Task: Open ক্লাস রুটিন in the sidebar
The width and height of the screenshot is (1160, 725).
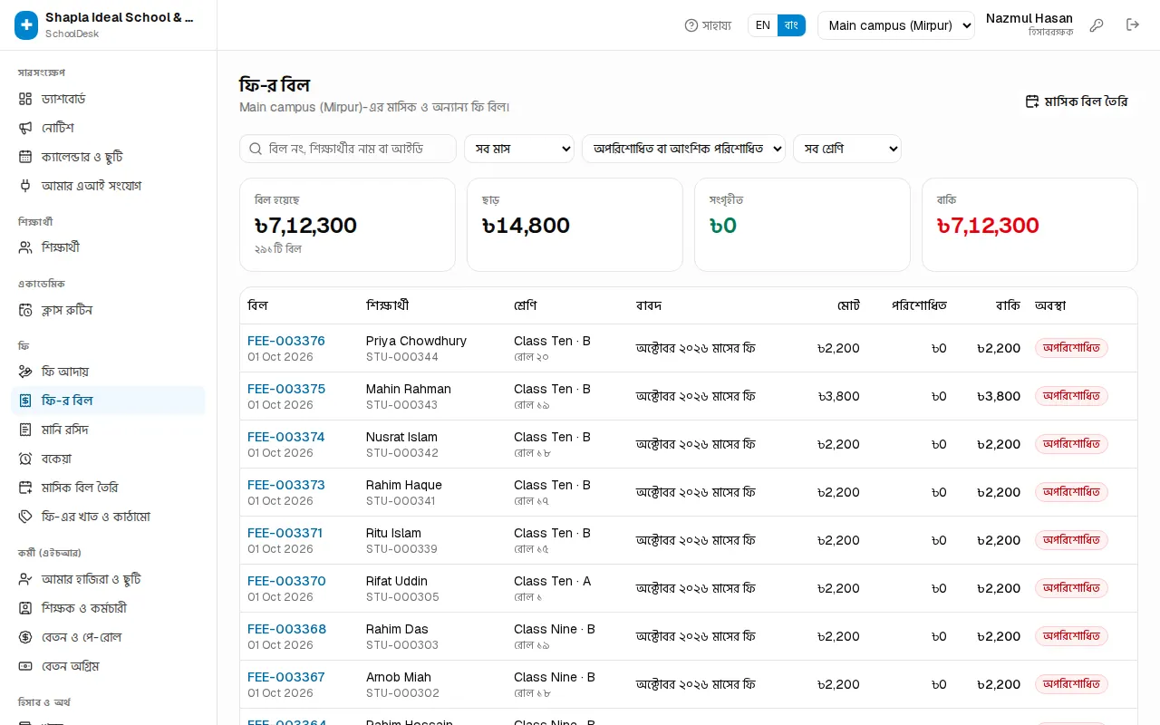Action: [108, 310]
